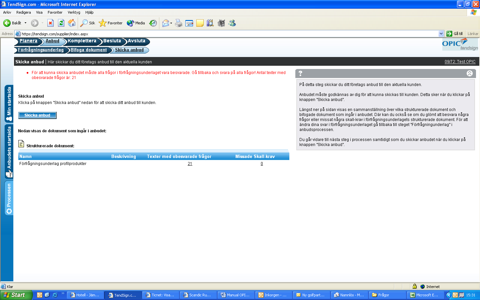Click the Windows Start button
Screen dimensions: 480x300
tap(16, 295)
